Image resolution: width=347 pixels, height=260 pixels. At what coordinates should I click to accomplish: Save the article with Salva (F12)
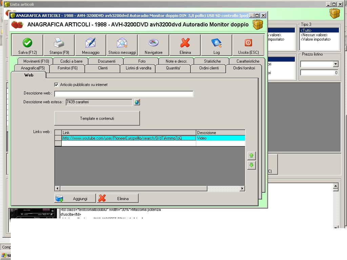27,45
